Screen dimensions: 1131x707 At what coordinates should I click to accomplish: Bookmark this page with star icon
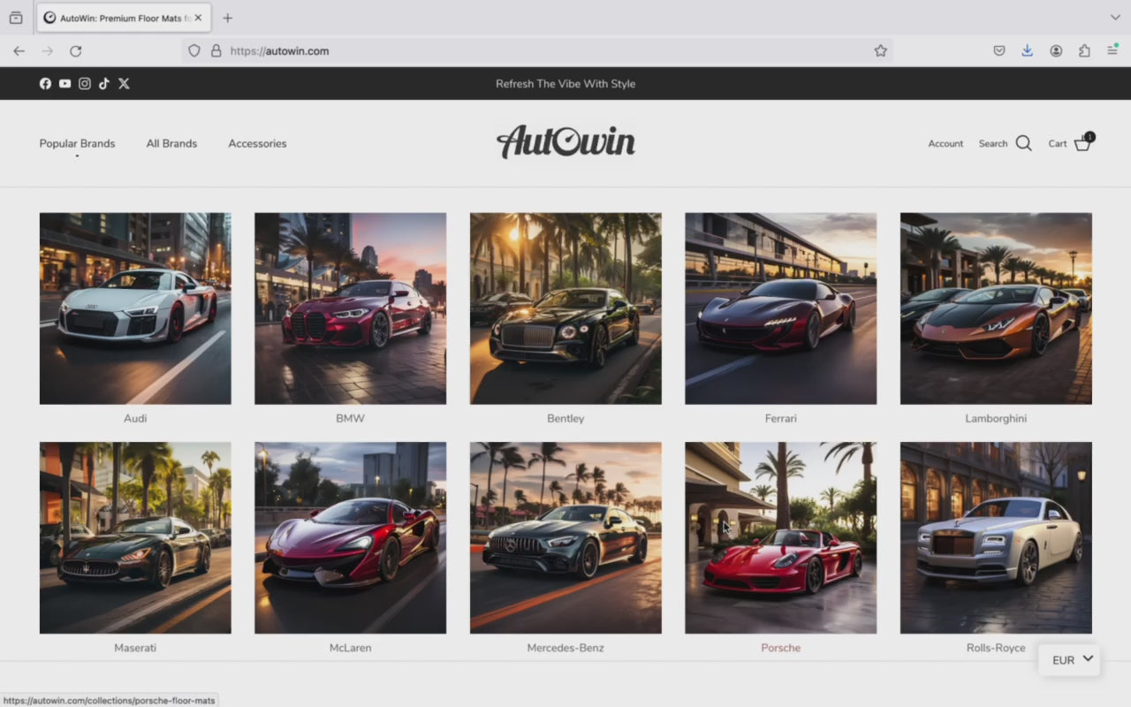(880, 51)
